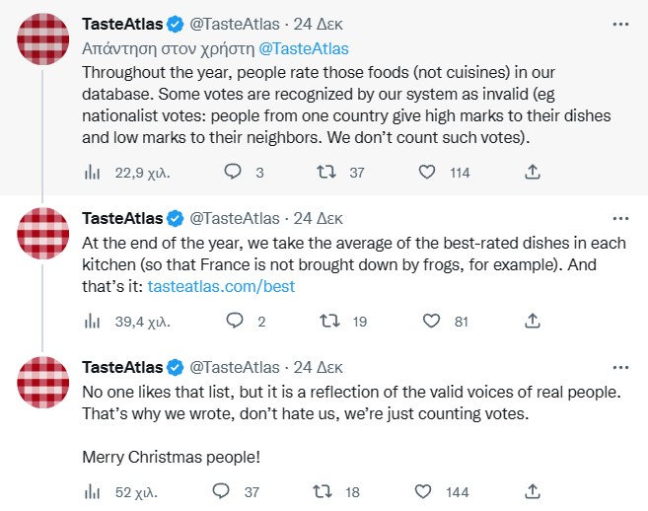Viewport: 648px width, 511px height.
Task: Share the Merry Christmas people tweet
Action: point(532,490)
